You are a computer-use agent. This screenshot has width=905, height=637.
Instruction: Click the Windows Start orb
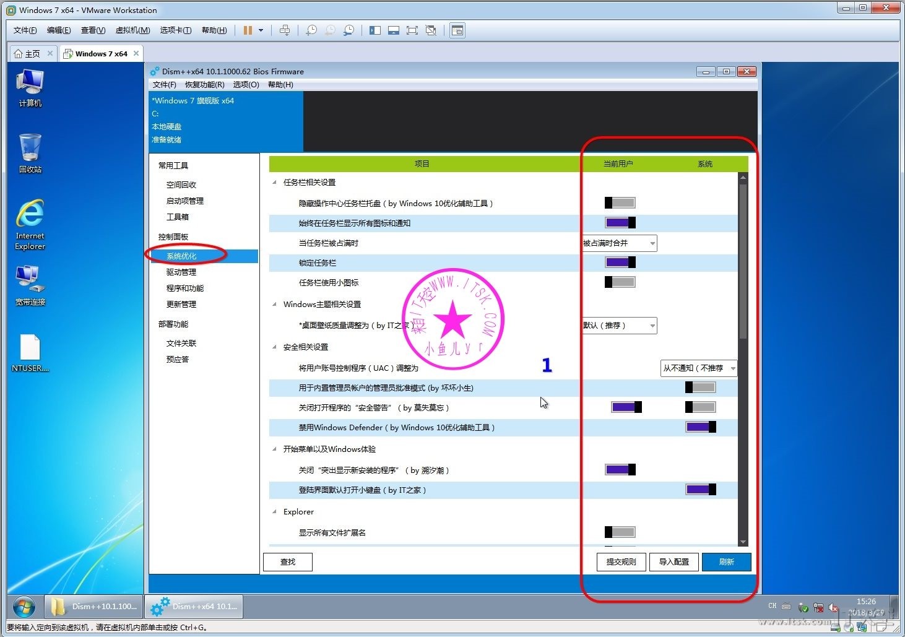pyautogui.click(x=24, y=607)
